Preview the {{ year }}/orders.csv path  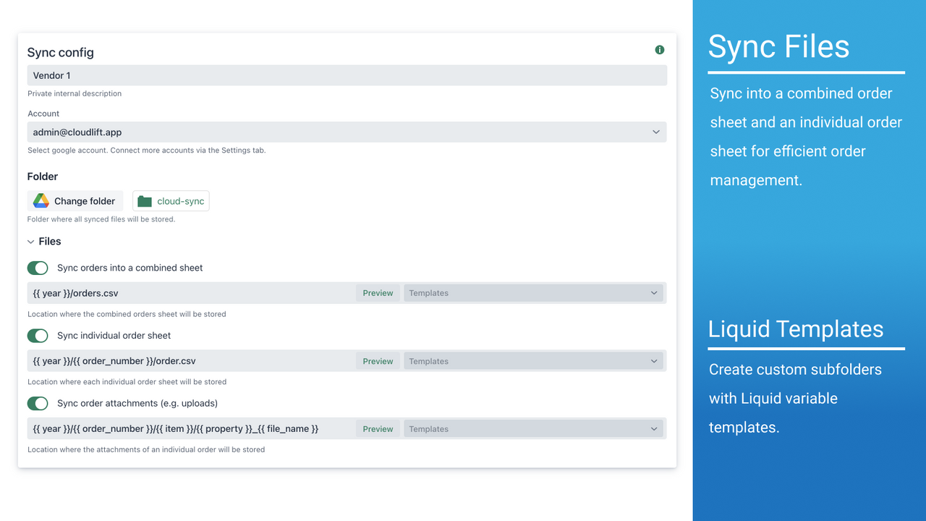point(378,293)
